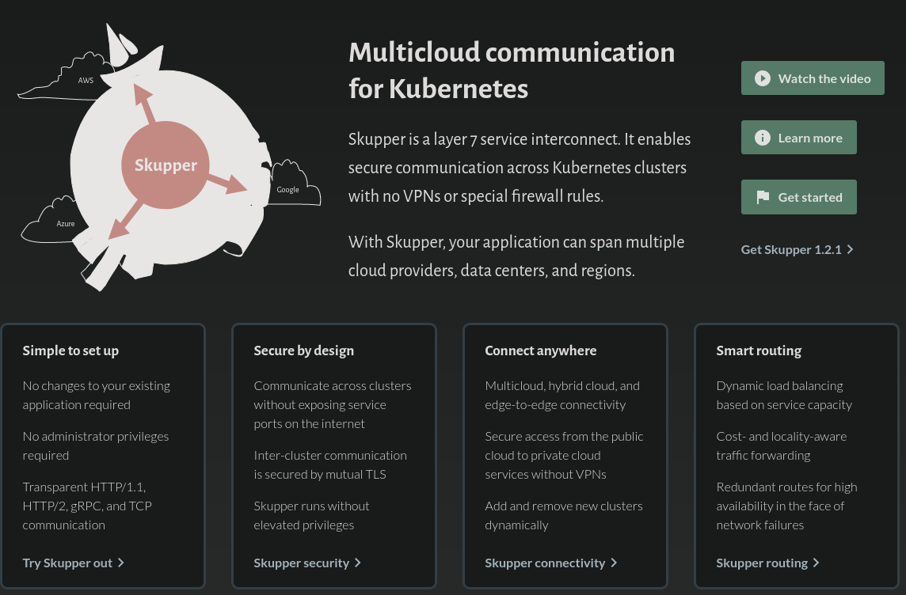This screenshot has width=906, height=595.
Task: Open the Skupper security link
Action: (301, 563)
